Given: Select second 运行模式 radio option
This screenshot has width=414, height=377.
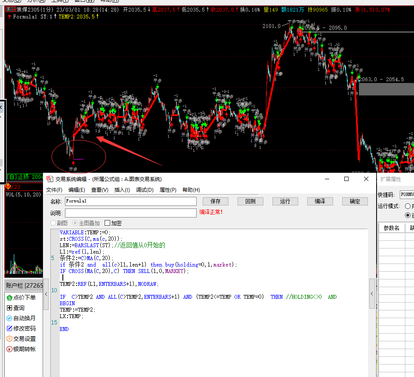Looking at the screenshot, I should pyautogui.click(x=408, y=215).
